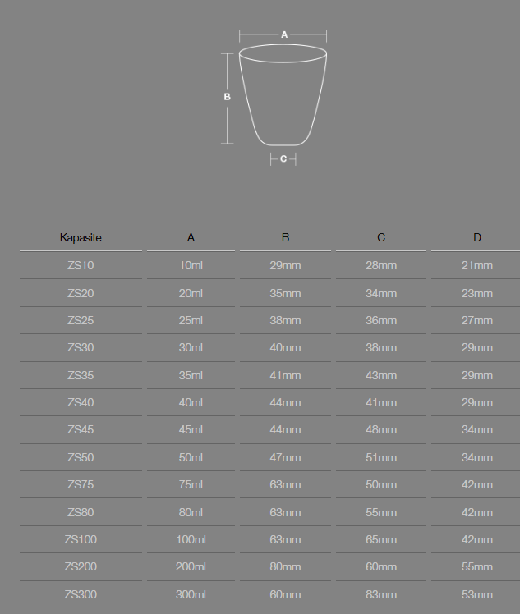Select the ZS25 row label

[x=81, y=320]
